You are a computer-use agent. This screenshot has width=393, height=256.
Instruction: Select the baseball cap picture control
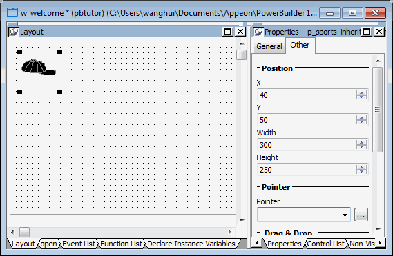39,67
